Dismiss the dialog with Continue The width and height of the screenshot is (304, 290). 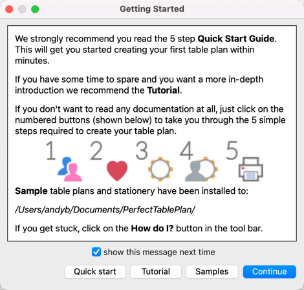coord(270,272)
